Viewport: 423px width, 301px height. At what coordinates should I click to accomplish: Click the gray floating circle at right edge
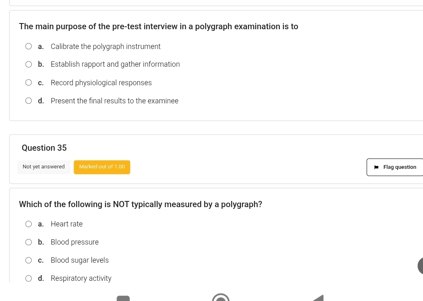(x=420, y=266)
